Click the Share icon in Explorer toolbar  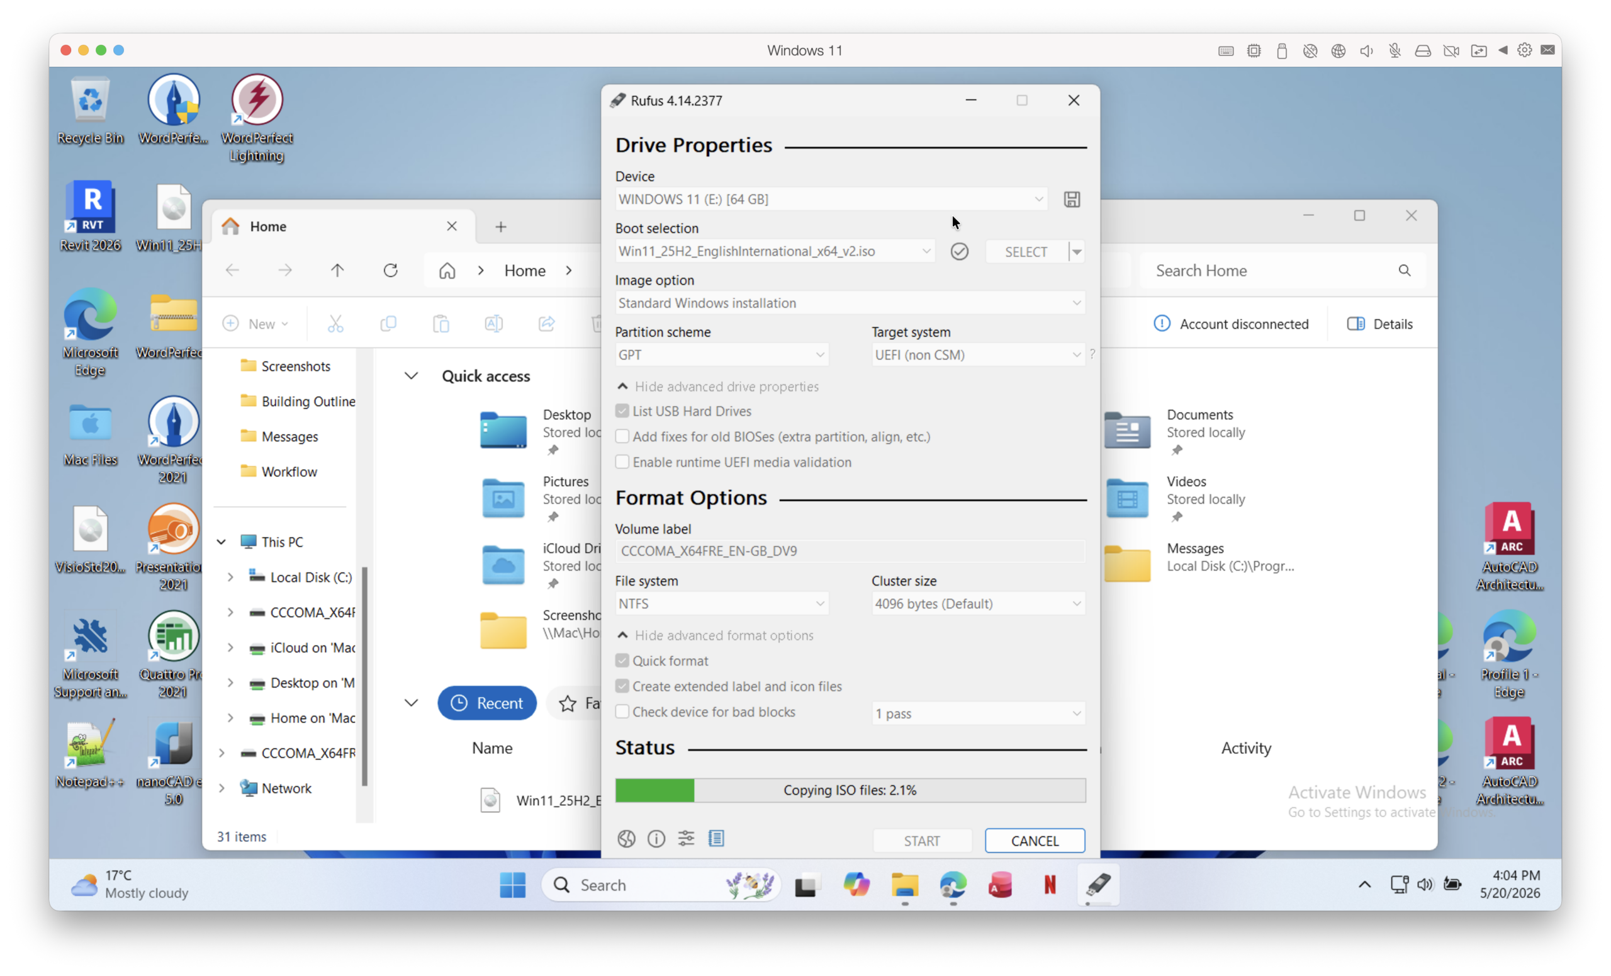(547, 324)
